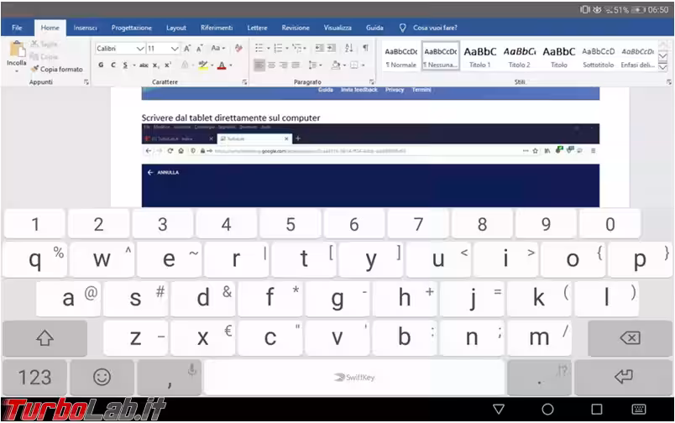The width and height of the screenshot is (675, 423).
Task: Click the bulleted list icon
Action: pyautogui.click(x=260, y=48)
